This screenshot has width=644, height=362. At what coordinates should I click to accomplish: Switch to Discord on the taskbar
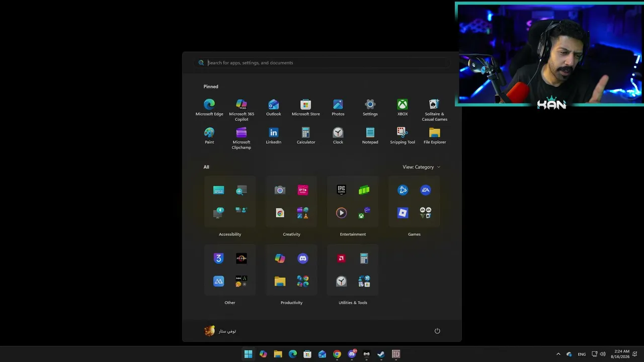coord(352,354)
